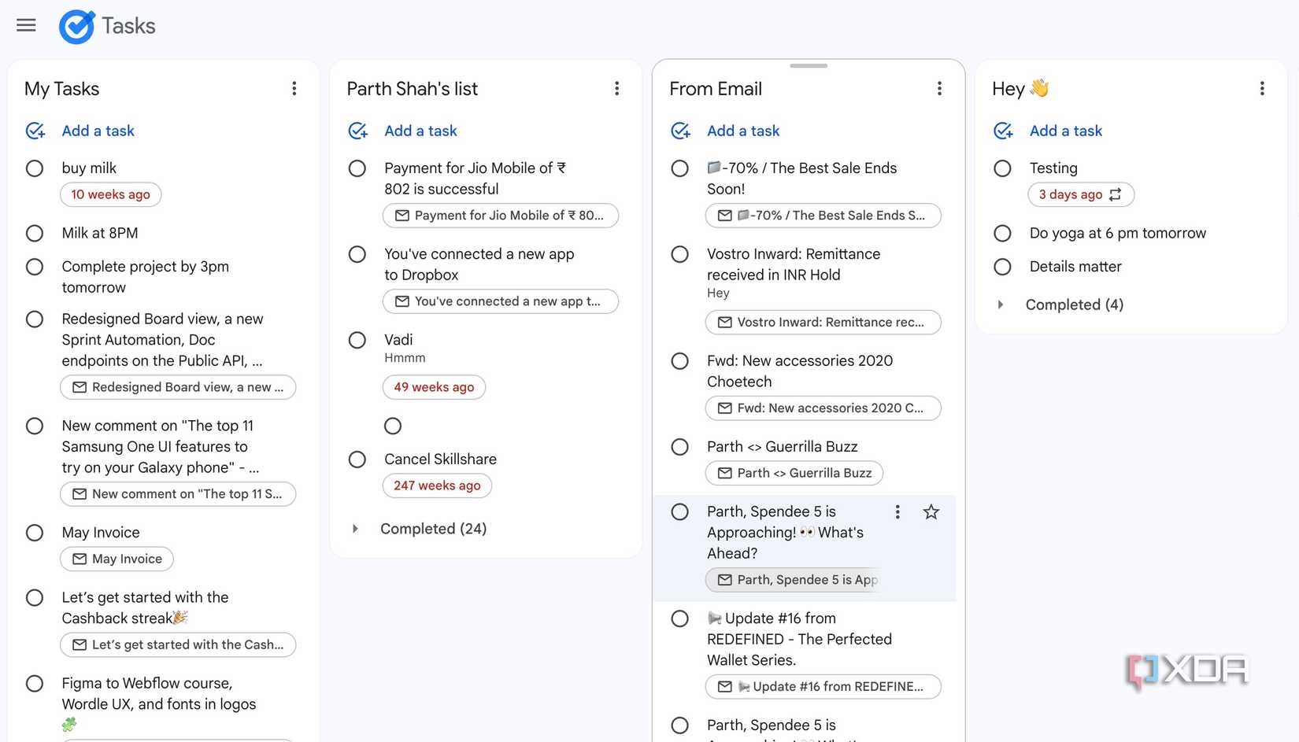Open You've connected a new app email chip
The width and height of the screenshot is (1299, 742).
[501, 301]
